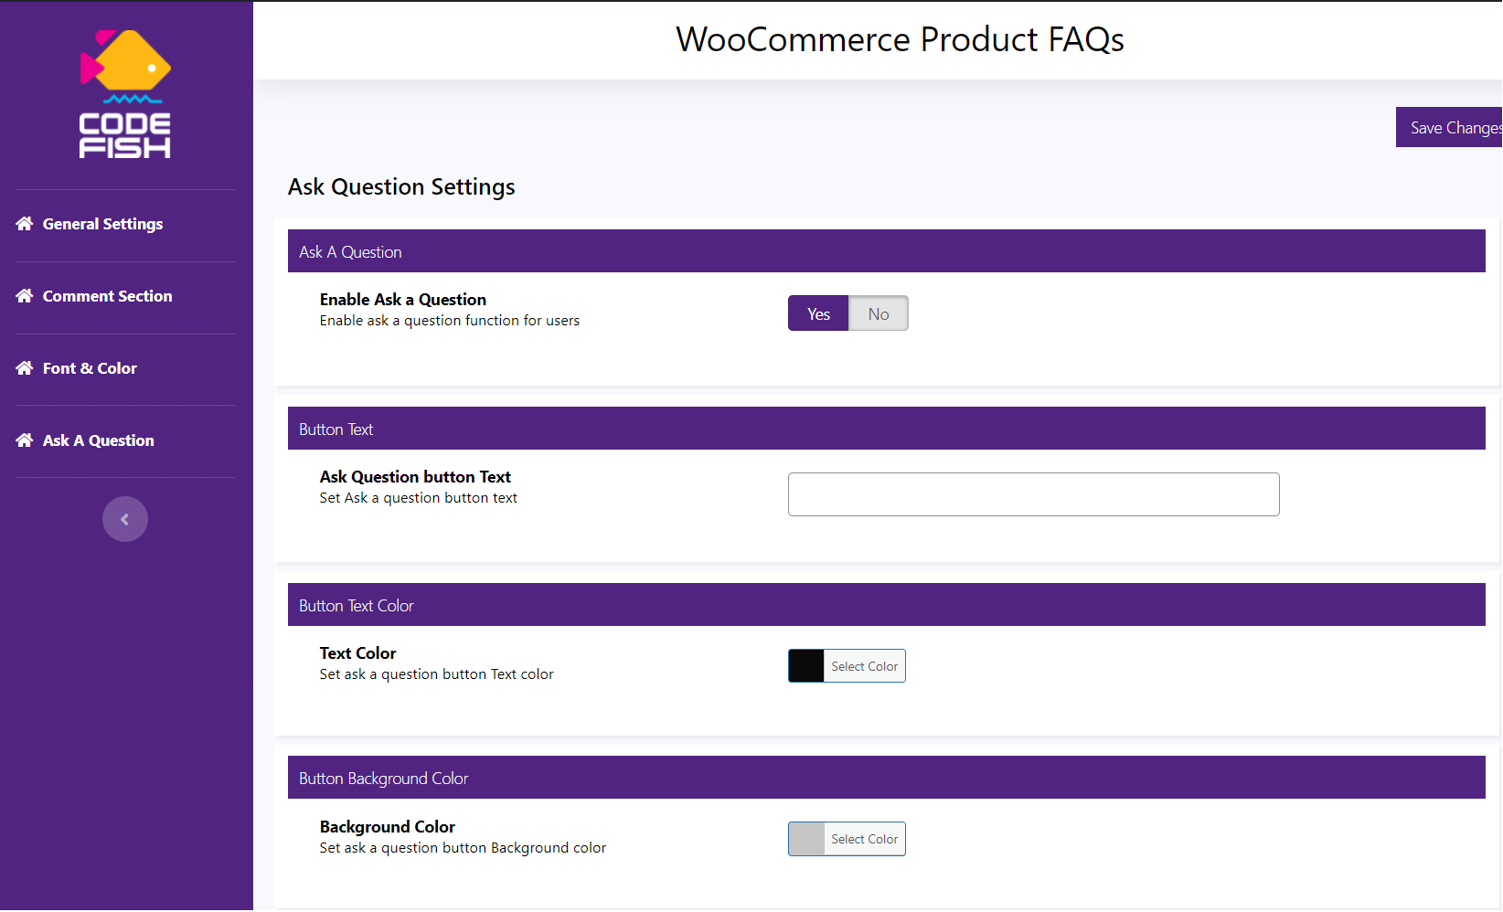Viewport: 1503px width, 912px height.
Task: Click the home icon beside Font & Color
Action: tap(25, 368)
